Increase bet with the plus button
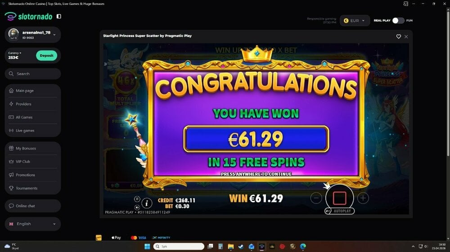Image resolution: width=450 pixels, height=252 pixels. 363,198
